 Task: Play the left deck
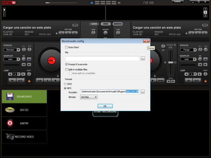point(56,81)
